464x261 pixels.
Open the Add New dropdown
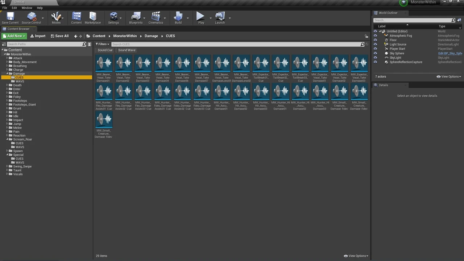[x=14, y=36]
